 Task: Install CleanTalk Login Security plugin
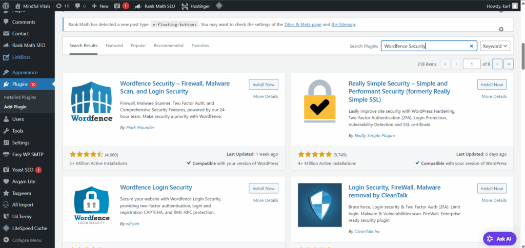click(492, 189)
